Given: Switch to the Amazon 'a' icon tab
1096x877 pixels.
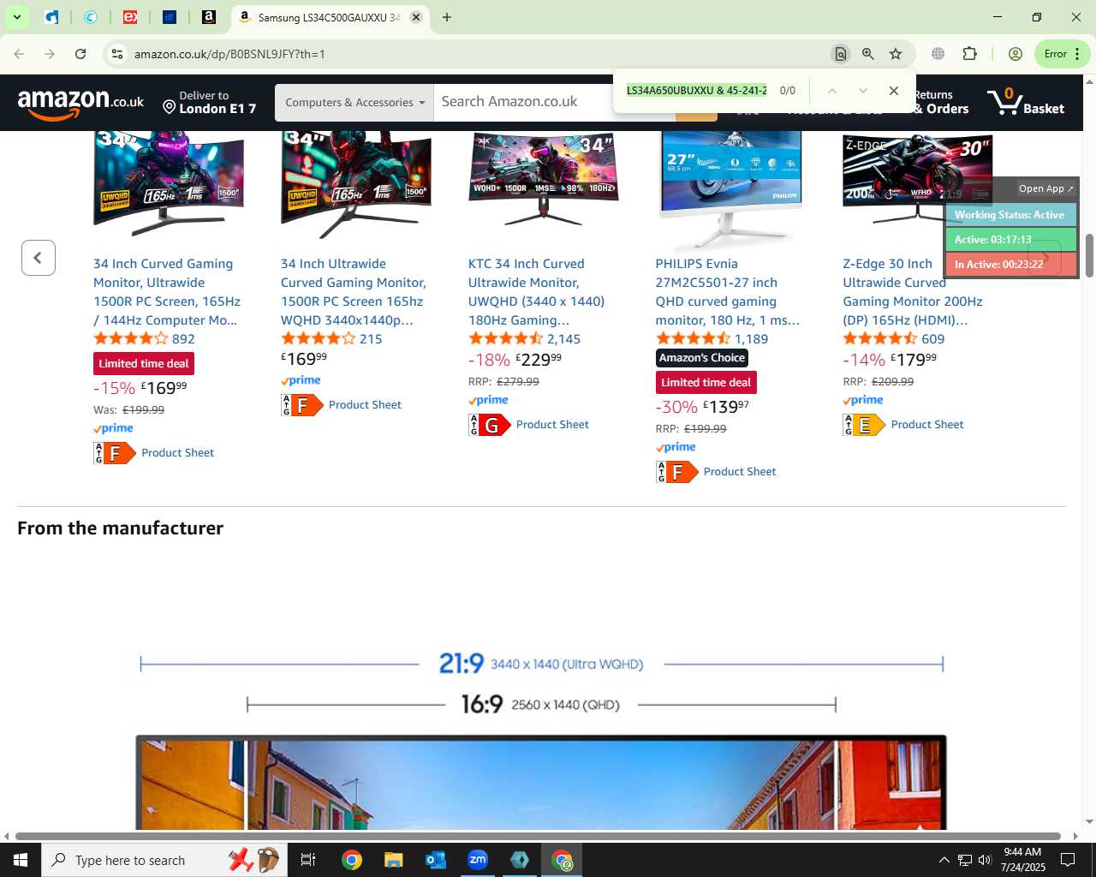Looking at the screenshot, I should 209,17.
